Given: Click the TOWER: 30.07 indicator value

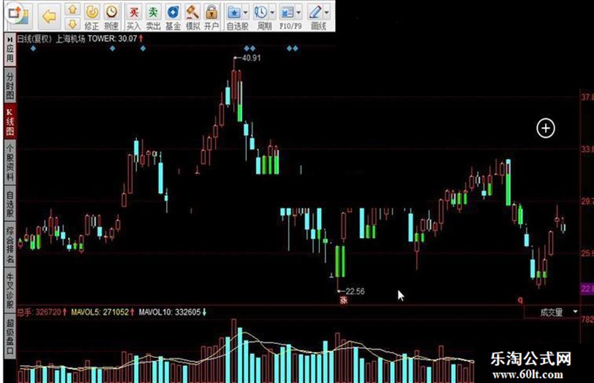Looking at the screenshot, I should pyautogui.click(x=112, y=39).
